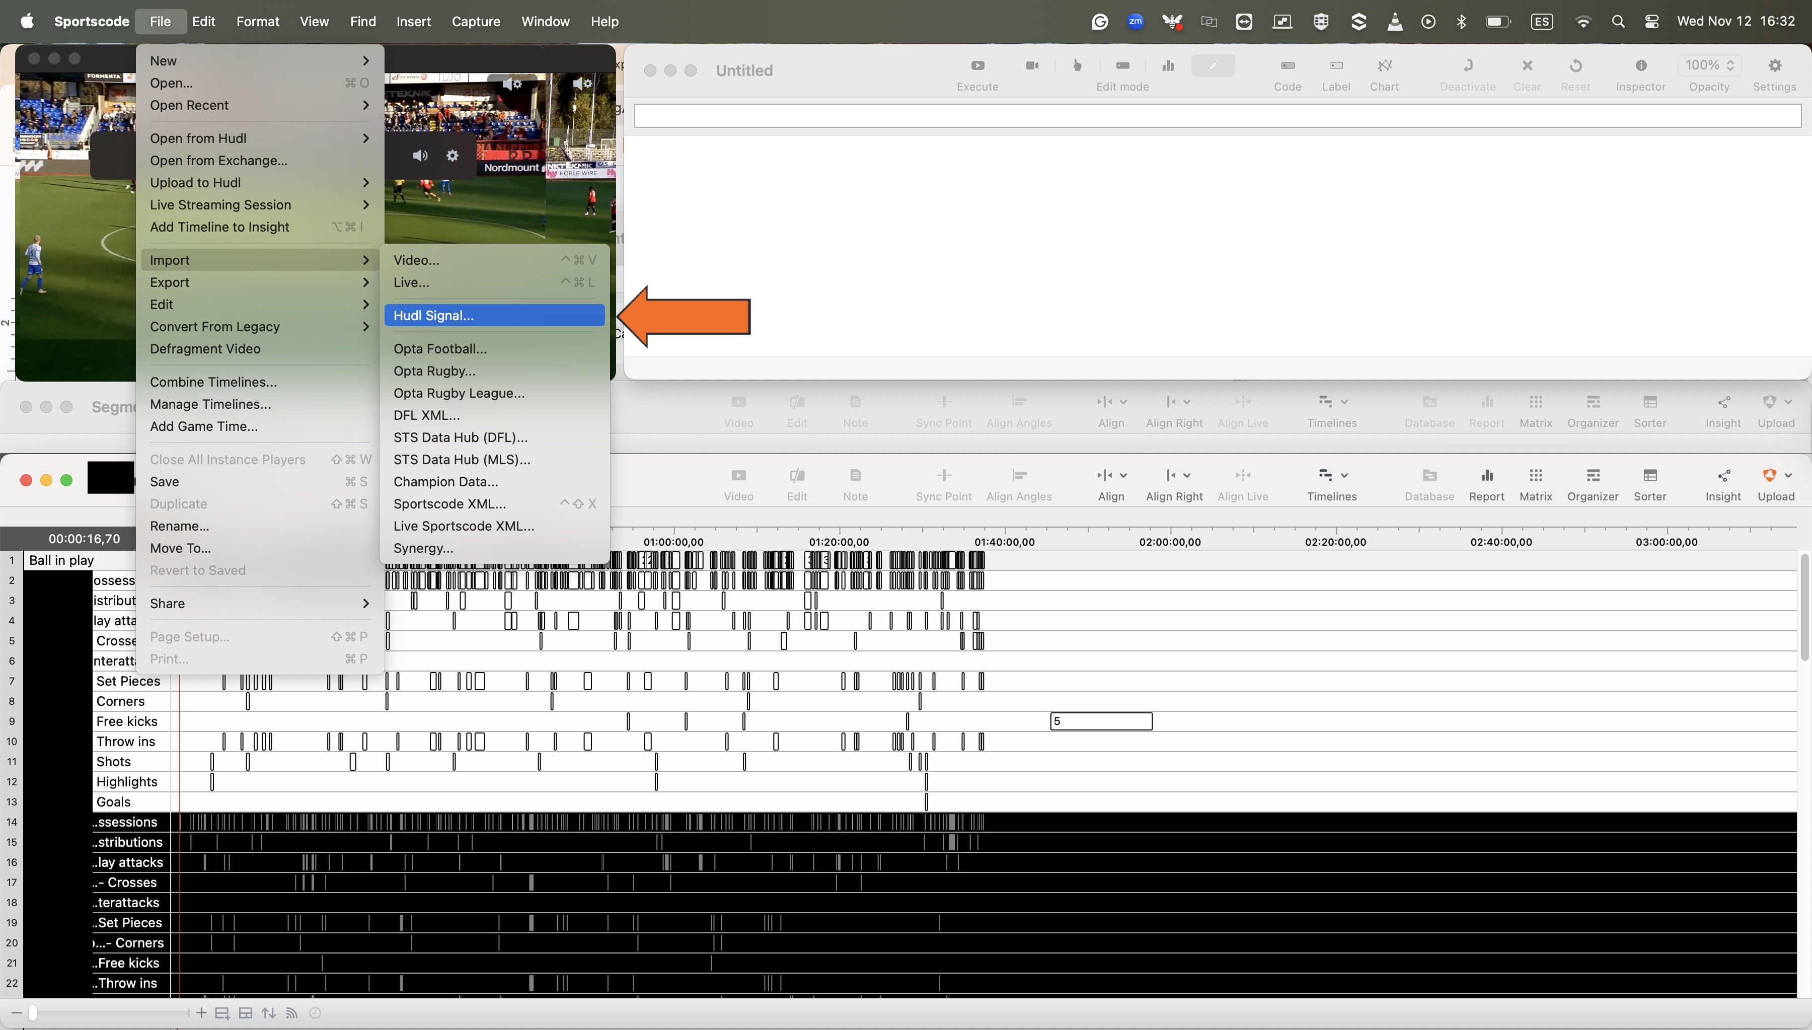Select Open from Exchange... in File menu

(x=260, y=161)
